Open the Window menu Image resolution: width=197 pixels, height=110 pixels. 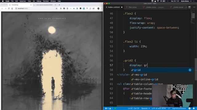pos(53,1)
